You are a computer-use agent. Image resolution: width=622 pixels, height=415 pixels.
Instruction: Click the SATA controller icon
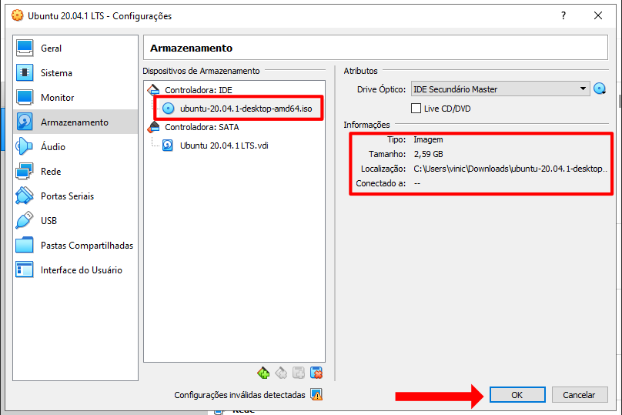pos(153,127)
